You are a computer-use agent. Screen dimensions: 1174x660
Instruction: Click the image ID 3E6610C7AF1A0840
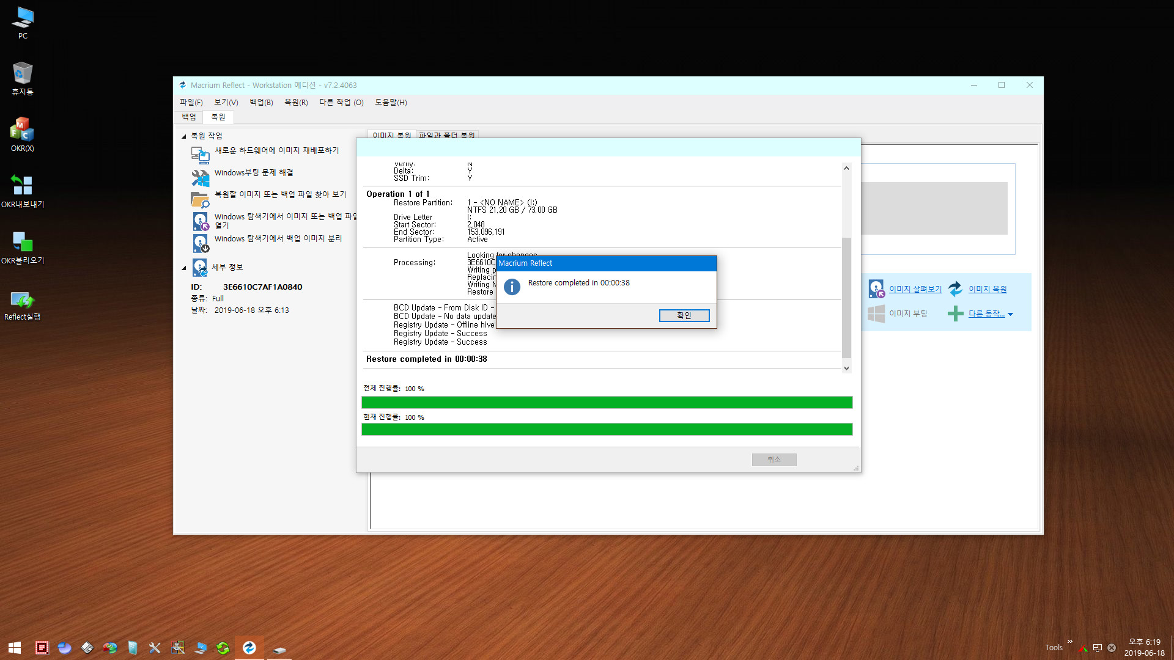click(262, 287)
